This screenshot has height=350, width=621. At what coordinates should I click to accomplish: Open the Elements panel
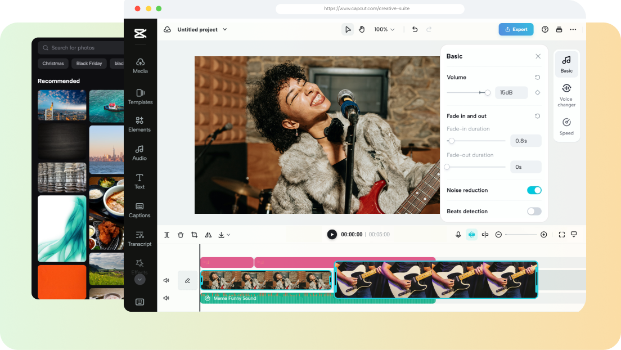[x=139, y=124]
